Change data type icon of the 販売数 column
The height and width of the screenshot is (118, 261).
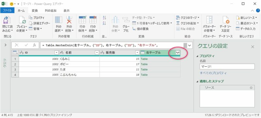[102, 53]
